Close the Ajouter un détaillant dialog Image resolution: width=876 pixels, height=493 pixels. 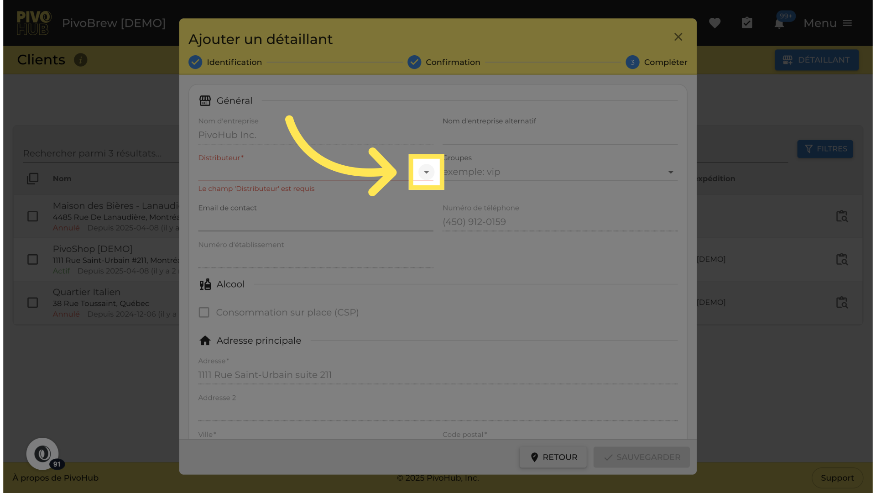(x=678, y=37)
